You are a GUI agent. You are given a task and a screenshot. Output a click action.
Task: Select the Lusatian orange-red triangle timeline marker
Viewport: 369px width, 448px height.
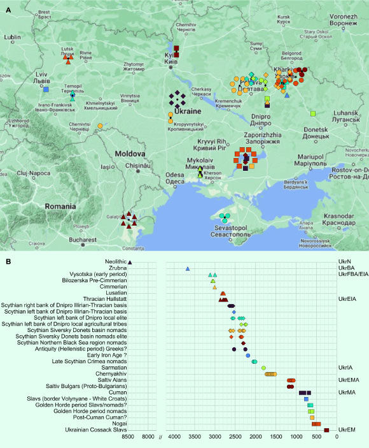coord(223,293)
